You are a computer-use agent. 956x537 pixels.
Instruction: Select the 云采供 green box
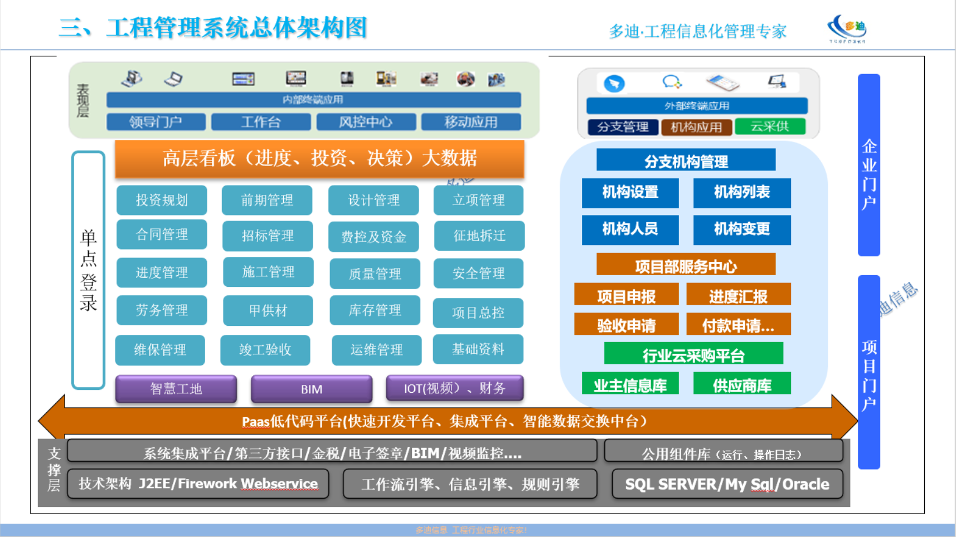pos(770,126)
